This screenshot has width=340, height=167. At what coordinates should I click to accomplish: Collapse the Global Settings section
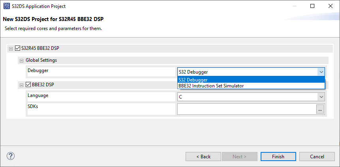(21, 61)
